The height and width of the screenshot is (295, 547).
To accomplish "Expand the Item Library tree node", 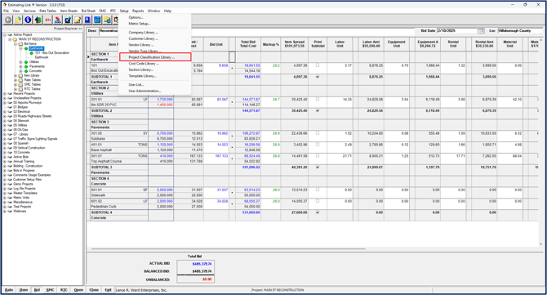I will (16, 76).
